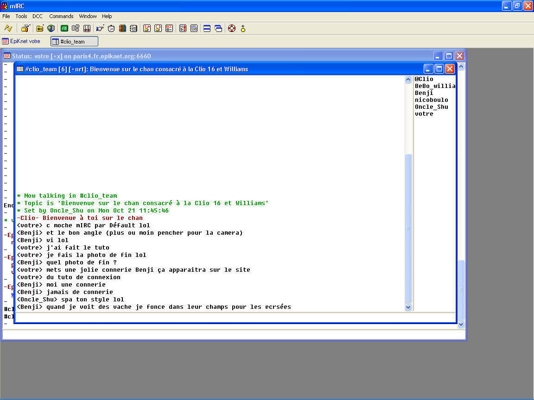Open the Channels List globe icon
The width and height of the screenshot is (534, 400).
pos(51,29)
